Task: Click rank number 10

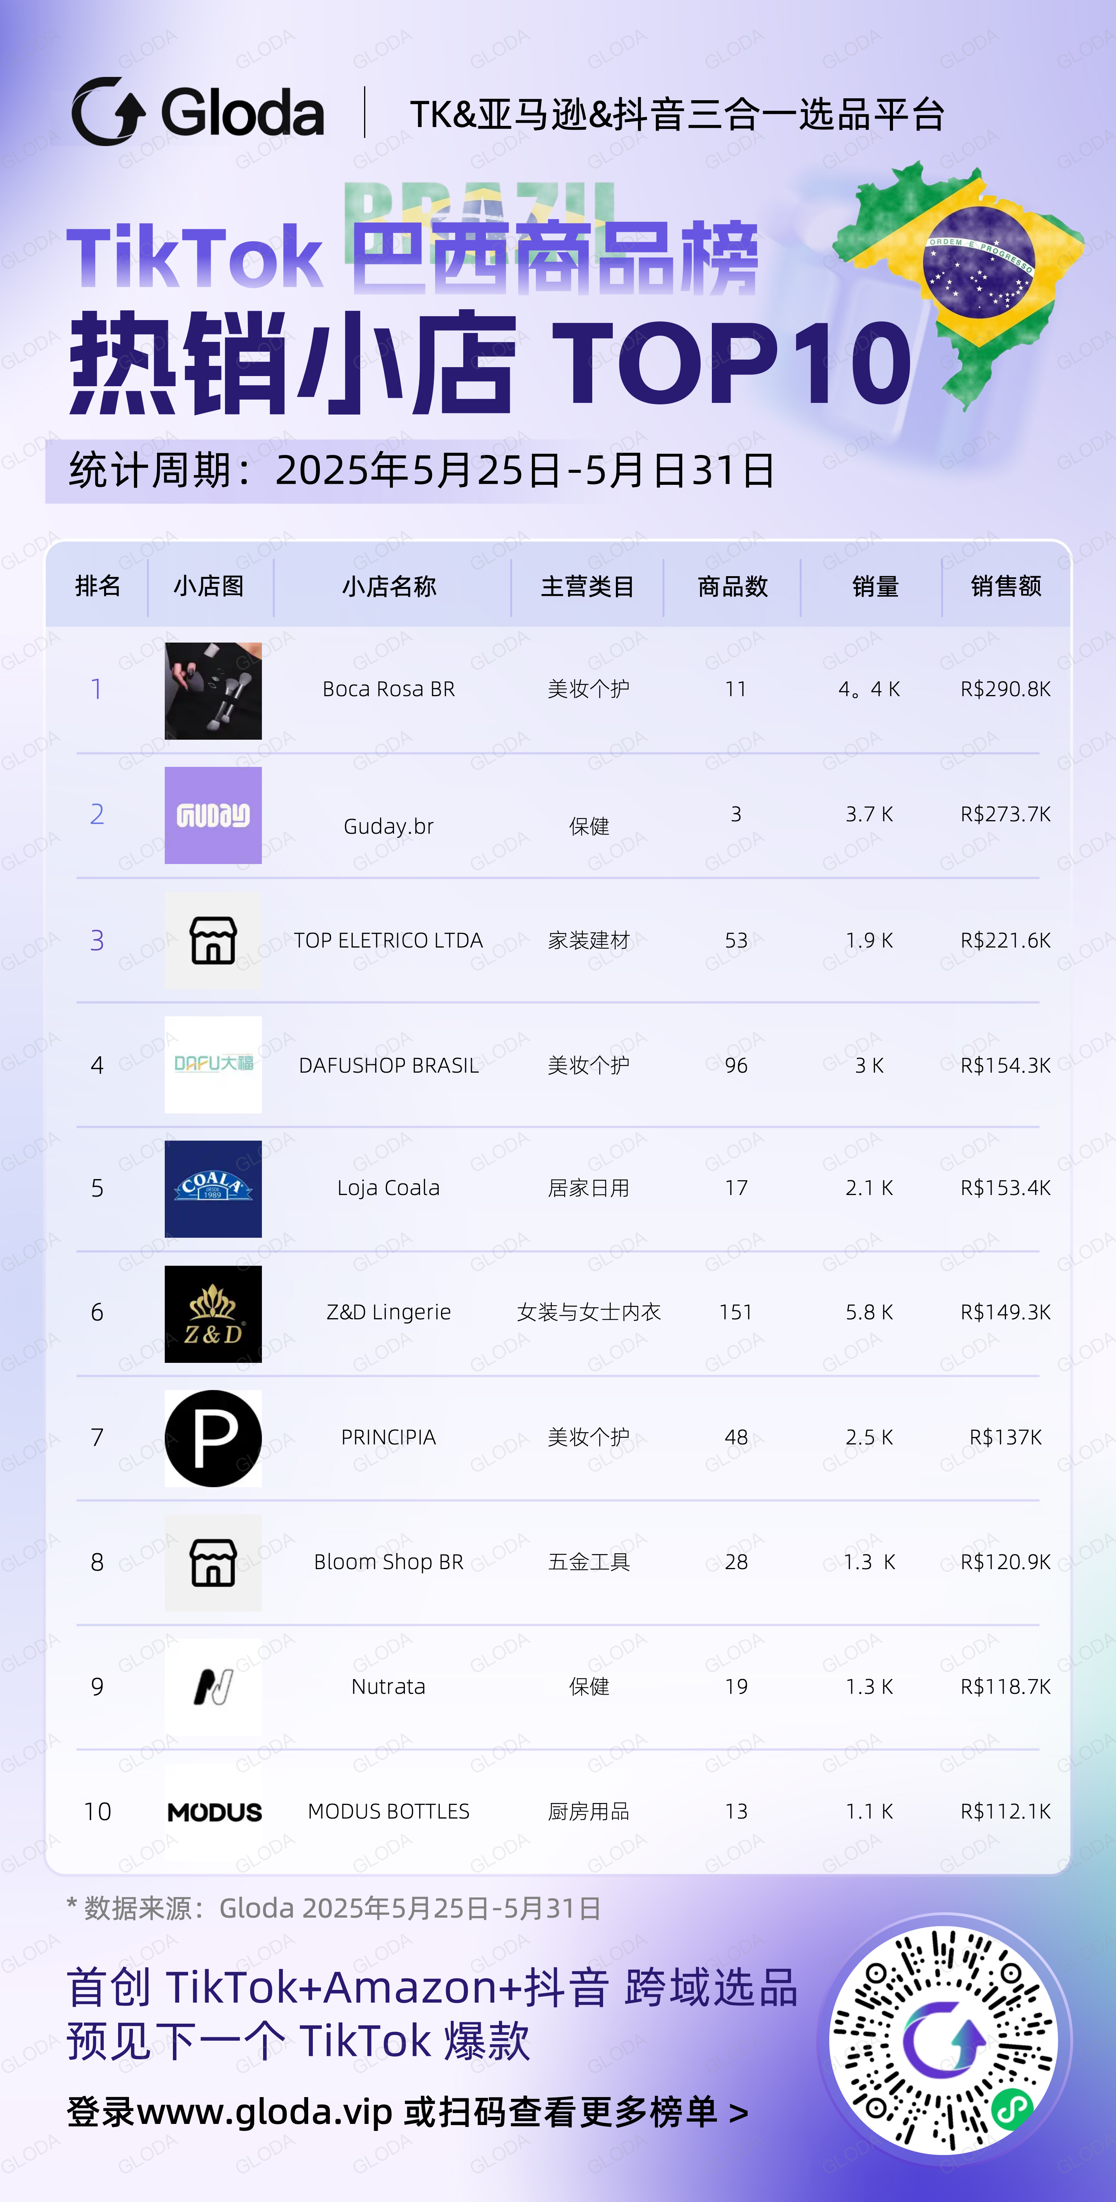Action: (x=98, y=1811)
